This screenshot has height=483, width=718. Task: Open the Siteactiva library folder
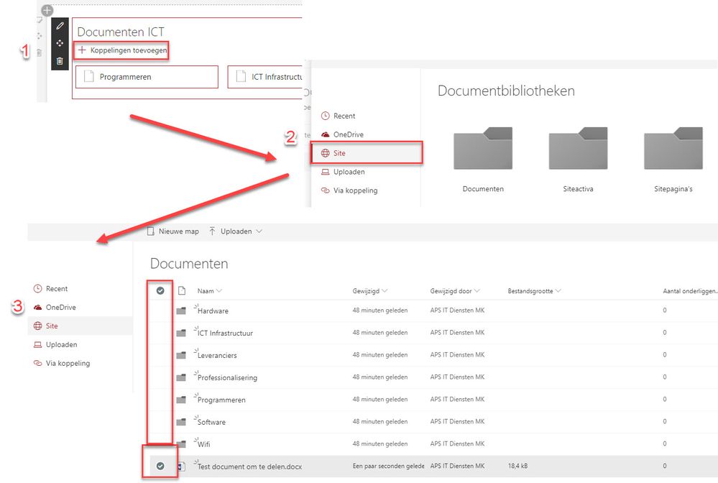pos(578,160)
